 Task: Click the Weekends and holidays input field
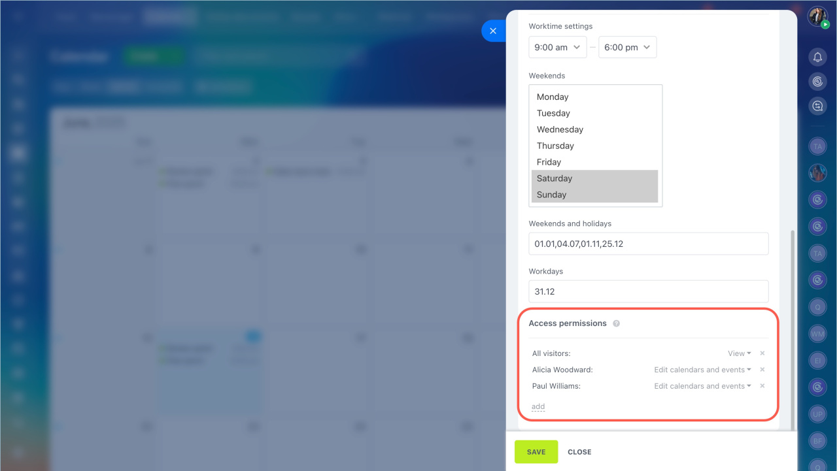point(648,244)
